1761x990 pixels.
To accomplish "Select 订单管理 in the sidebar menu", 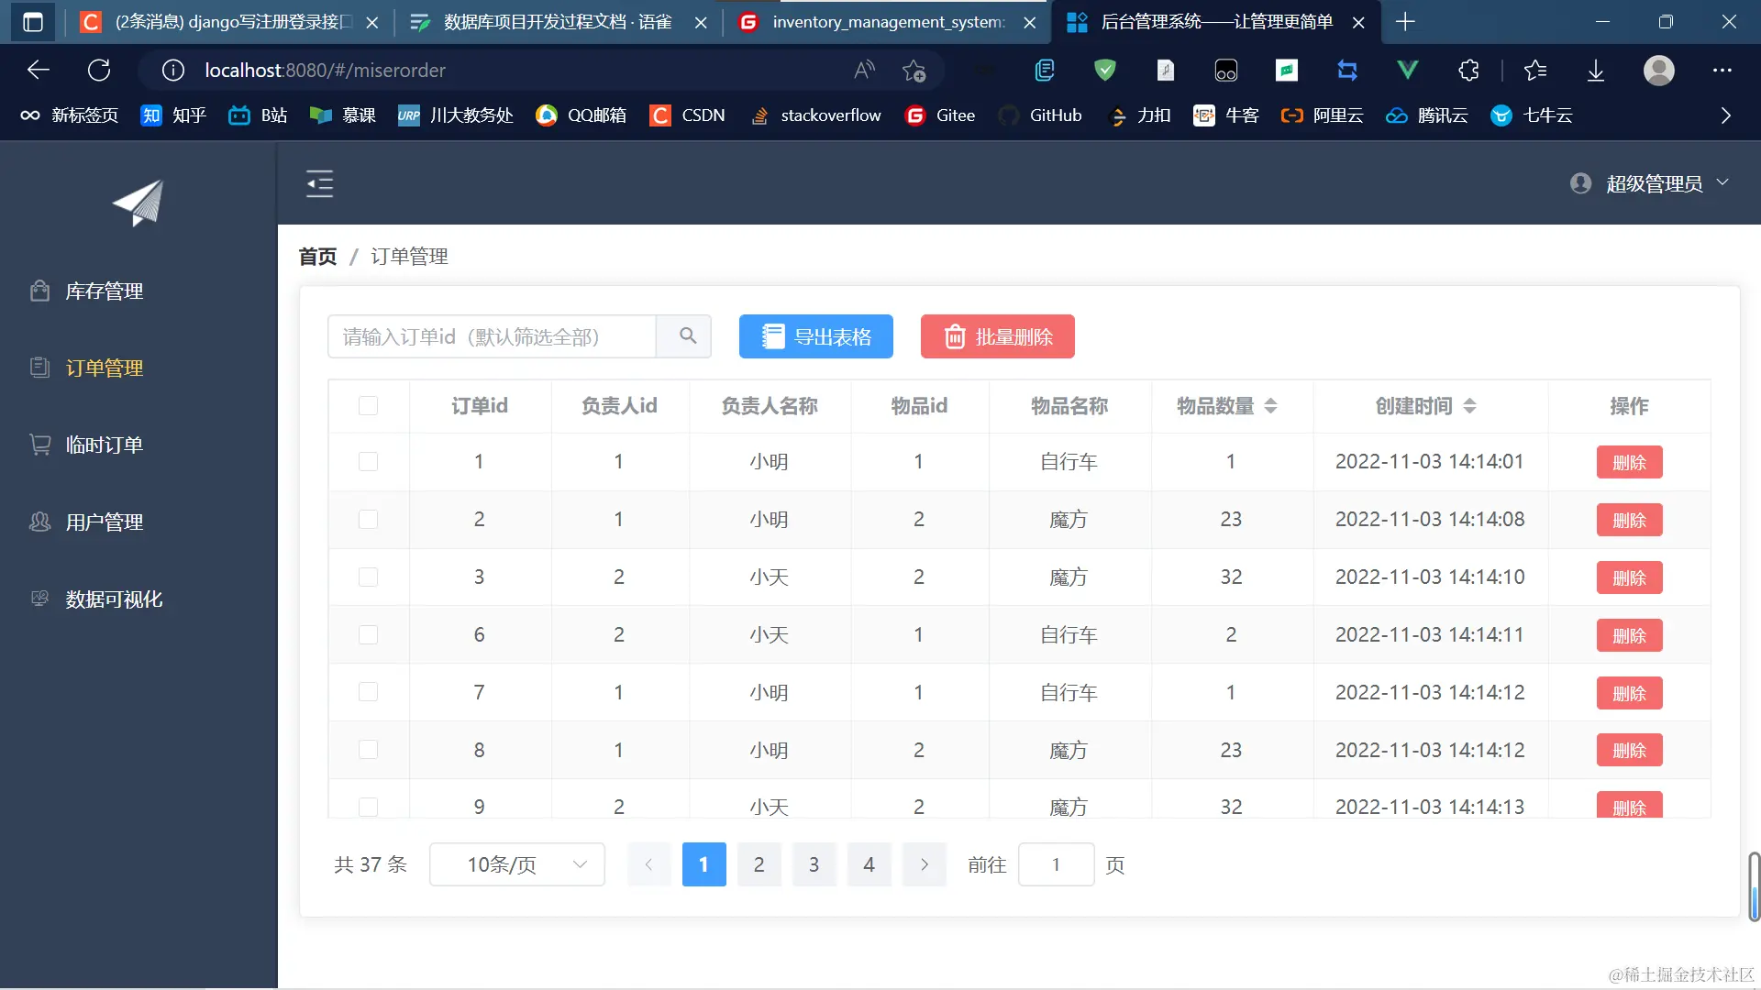I will point(138,368).
